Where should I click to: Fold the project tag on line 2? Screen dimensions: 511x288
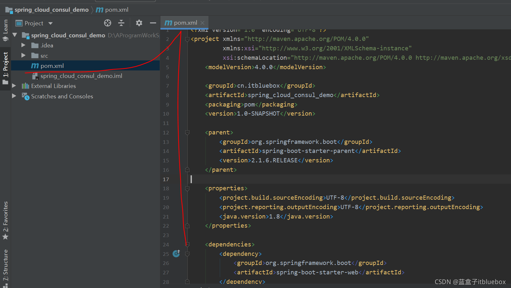coord(187,39)
